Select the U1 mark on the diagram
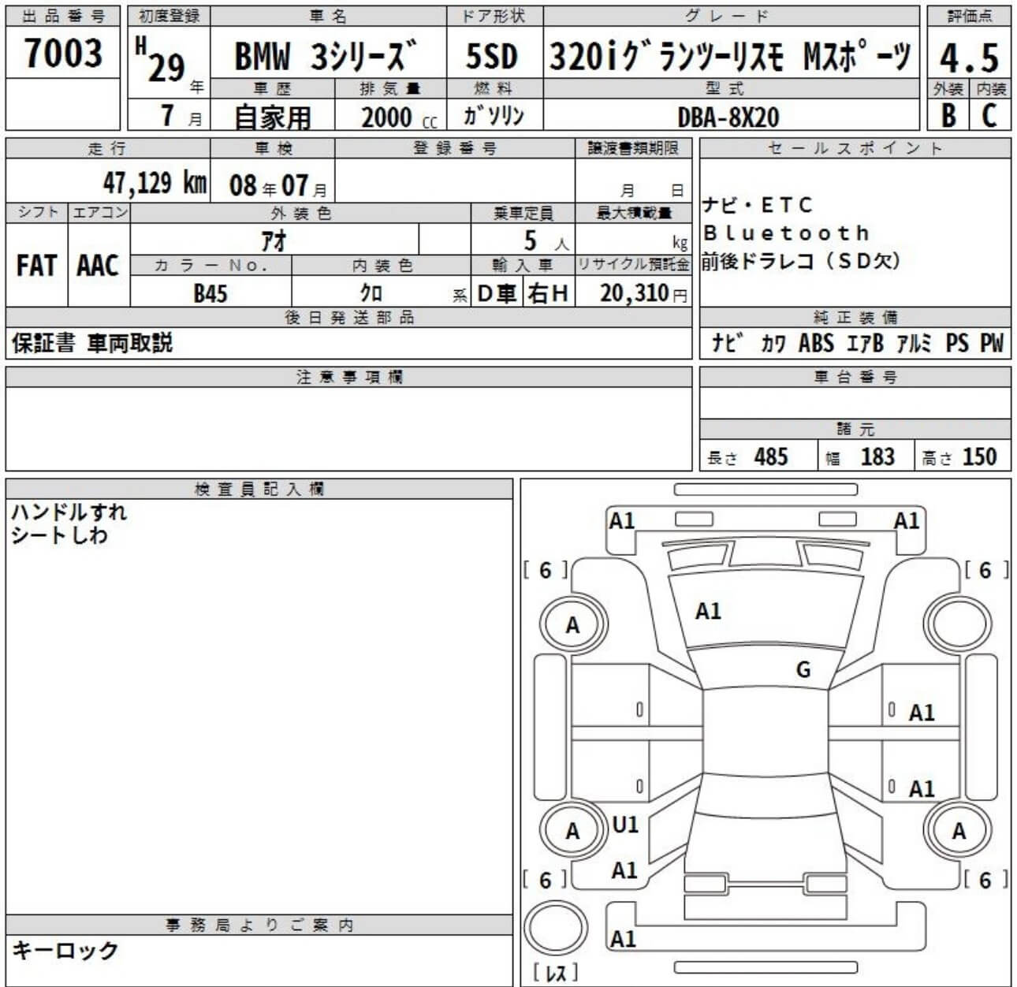This screenshot has width=1017, height=987. click(625, 825)
